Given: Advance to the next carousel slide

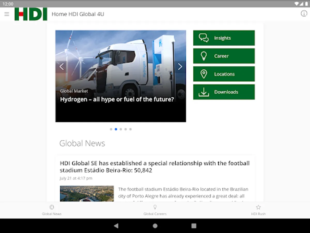Looking at the screenshot, I should pyautogui.click(x=180, y=67).
